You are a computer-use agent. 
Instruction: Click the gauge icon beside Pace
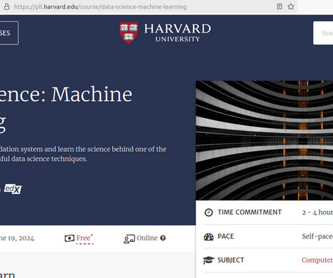click(x=209, y=237)
